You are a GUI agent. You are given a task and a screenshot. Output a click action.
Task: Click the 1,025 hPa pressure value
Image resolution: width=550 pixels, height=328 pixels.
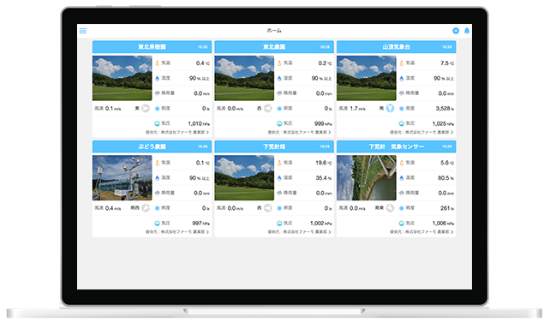(443, 123)
